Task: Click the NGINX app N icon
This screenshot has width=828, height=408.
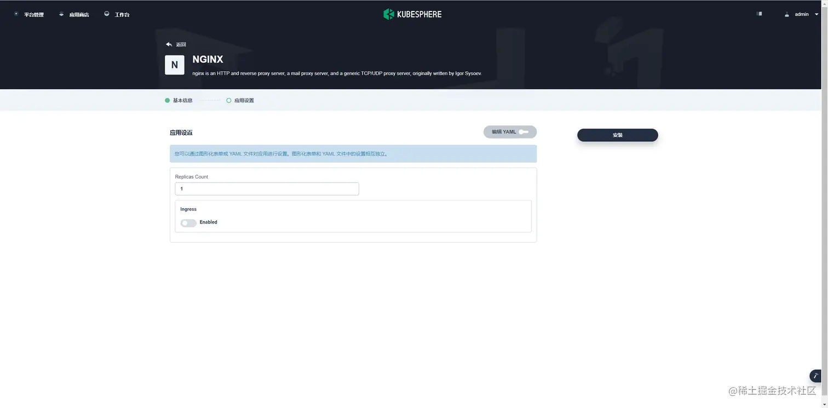Action: [x=175, y=65]
